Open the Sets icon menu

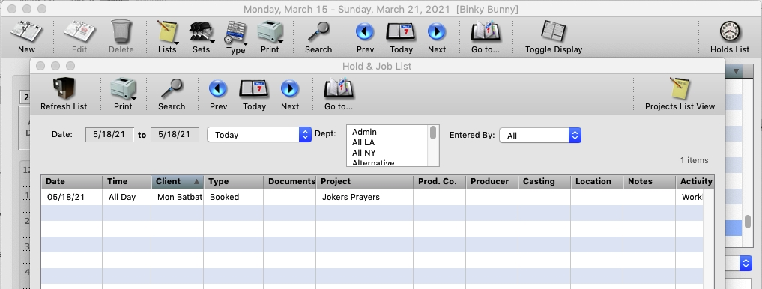coord(202,31)
